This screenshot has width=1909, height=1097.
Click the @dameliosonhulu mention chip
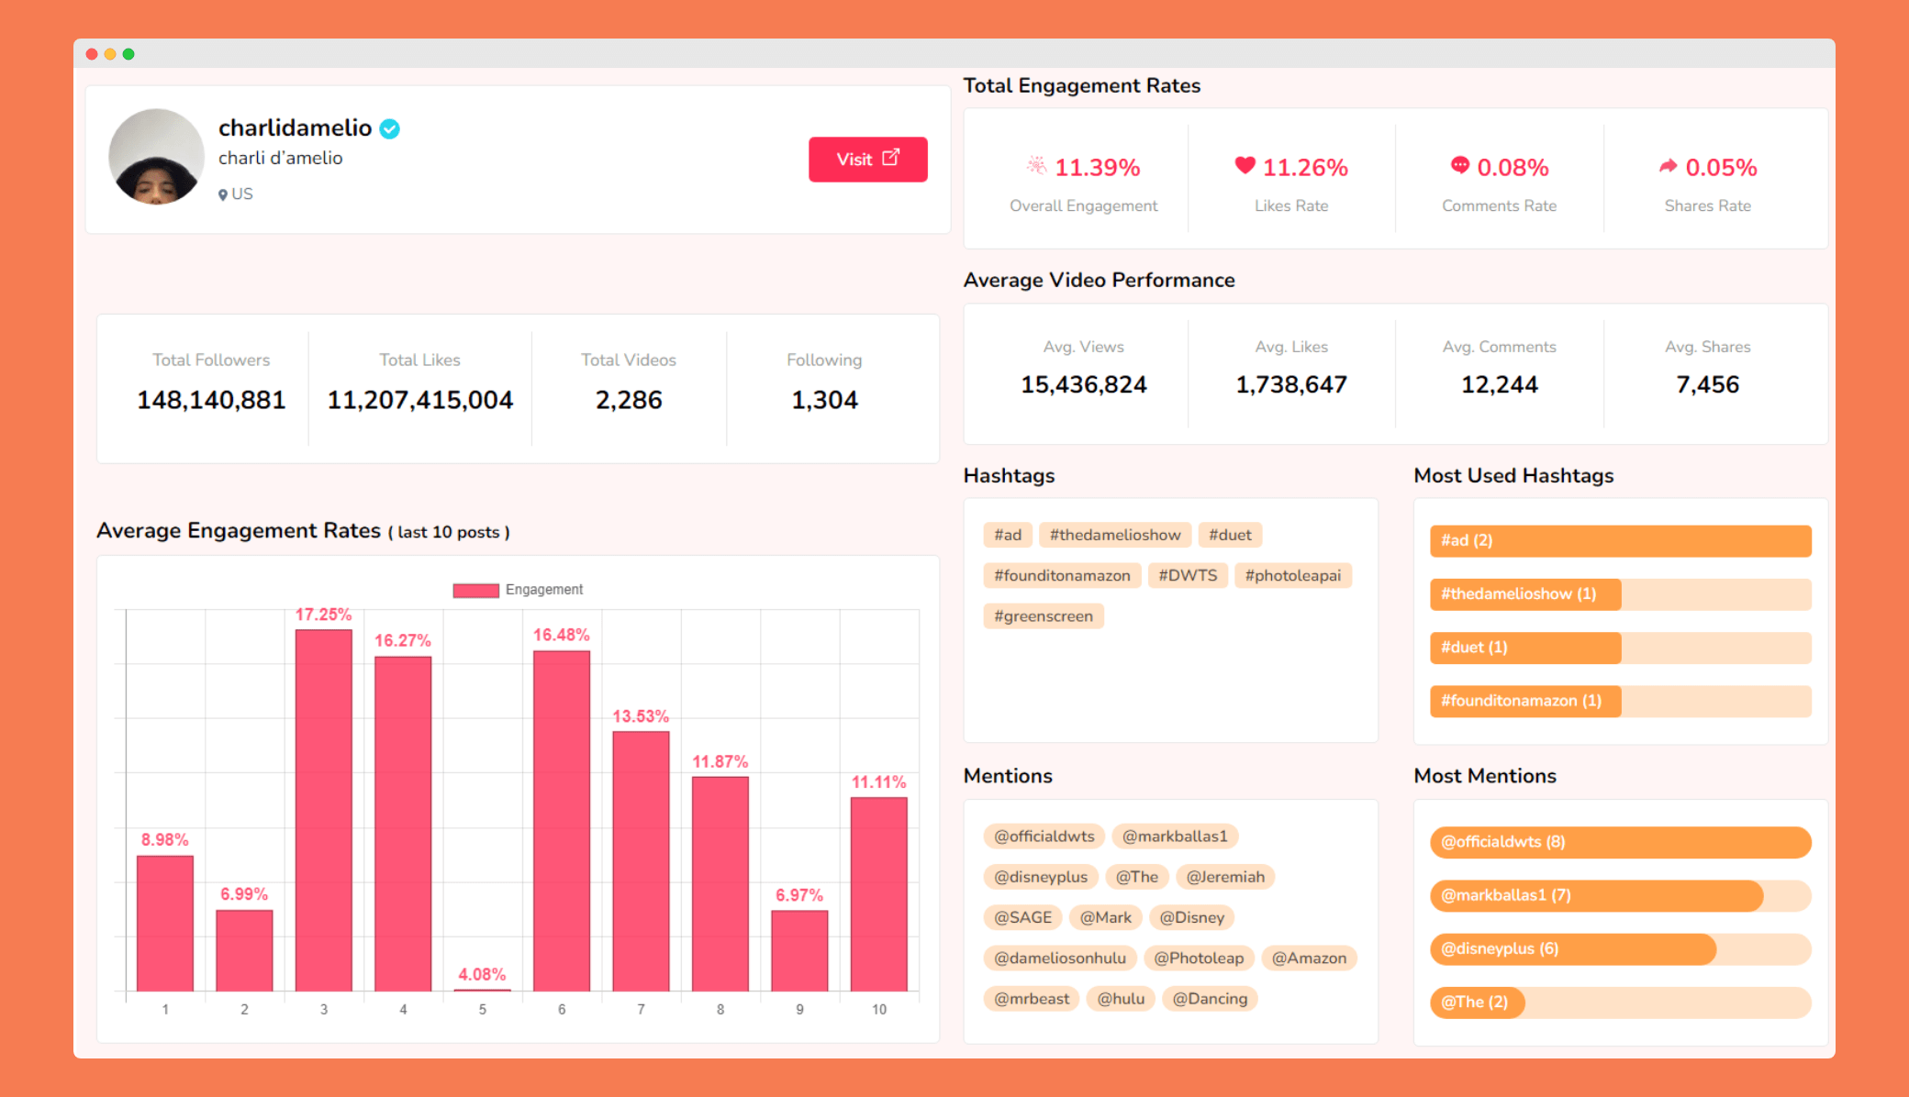pos(1059,958)
